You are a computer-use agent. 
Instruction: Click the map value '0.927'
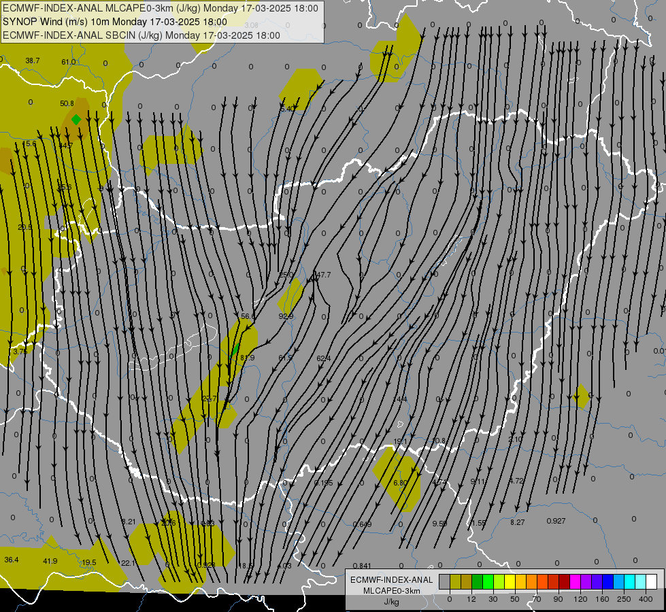click(x=556, y=521)
